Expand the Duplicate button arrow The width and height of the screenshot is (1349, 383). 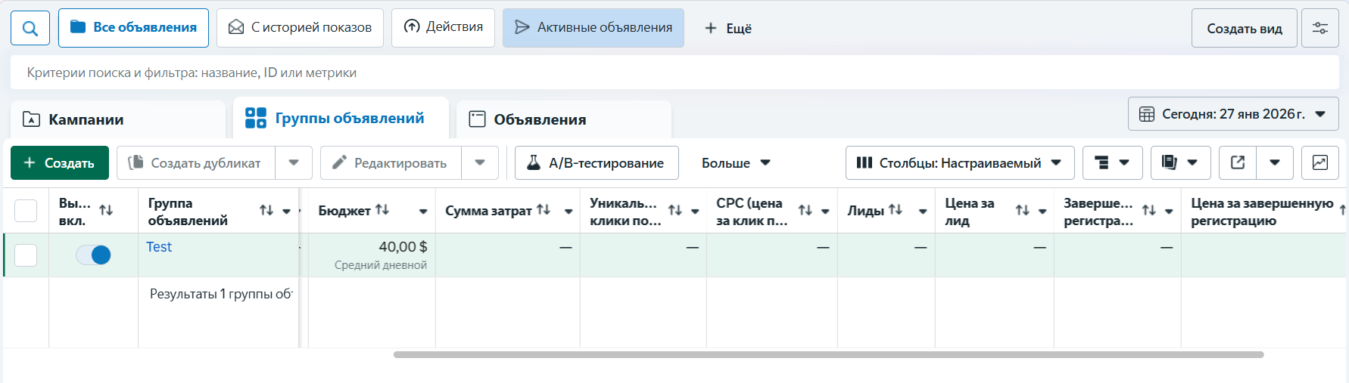[294, 162]
